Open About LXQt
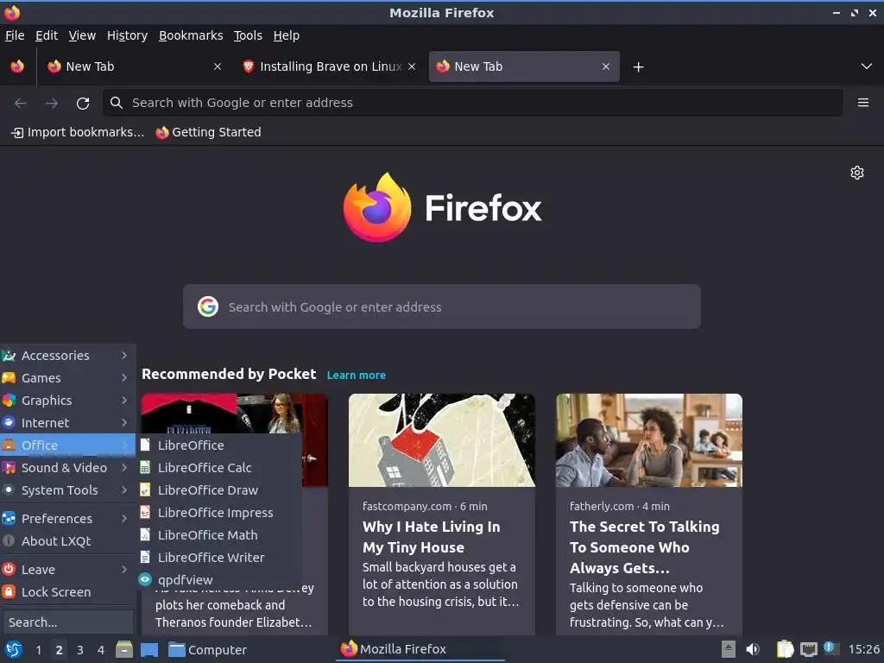The width and height of the screenshot is (884, 663). tap(67, 541)
